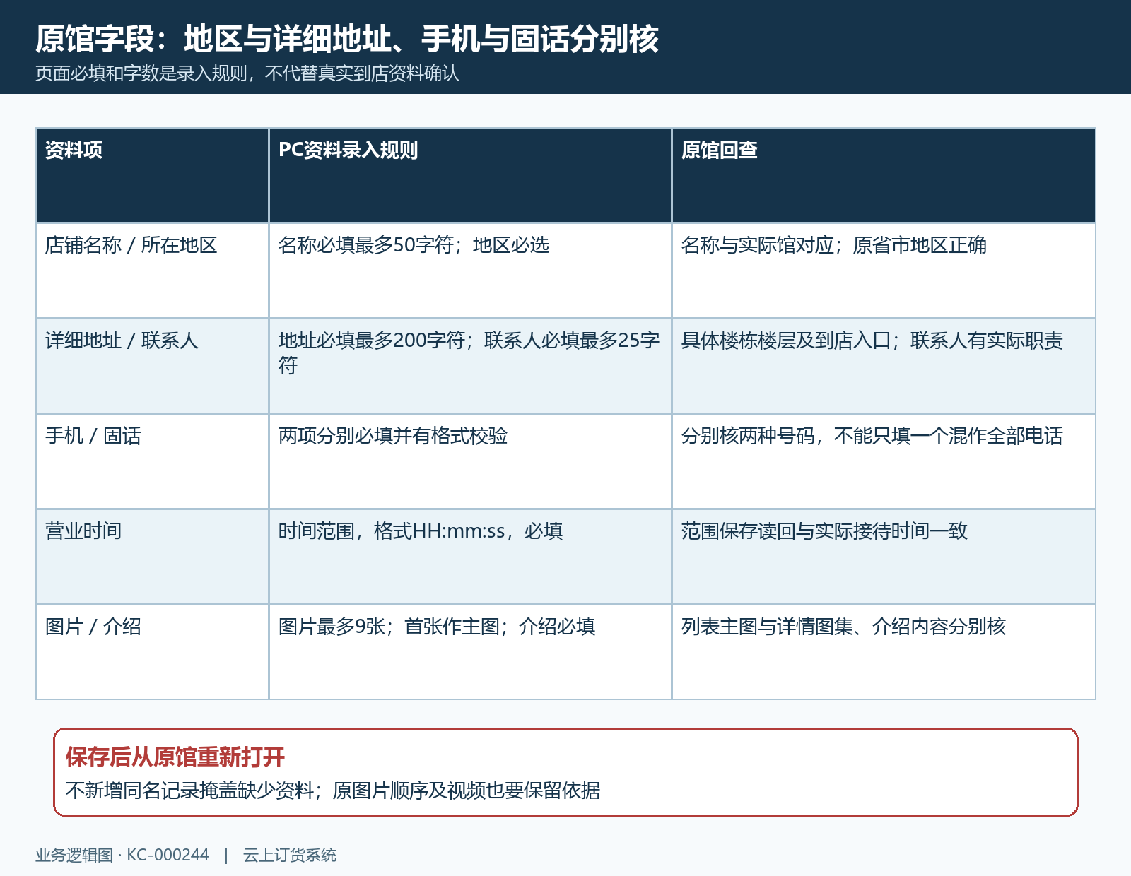The image size is (1131, 876).
Task: Select the 详细地址 / 联系人 cell
Action: tap(152, 366)
